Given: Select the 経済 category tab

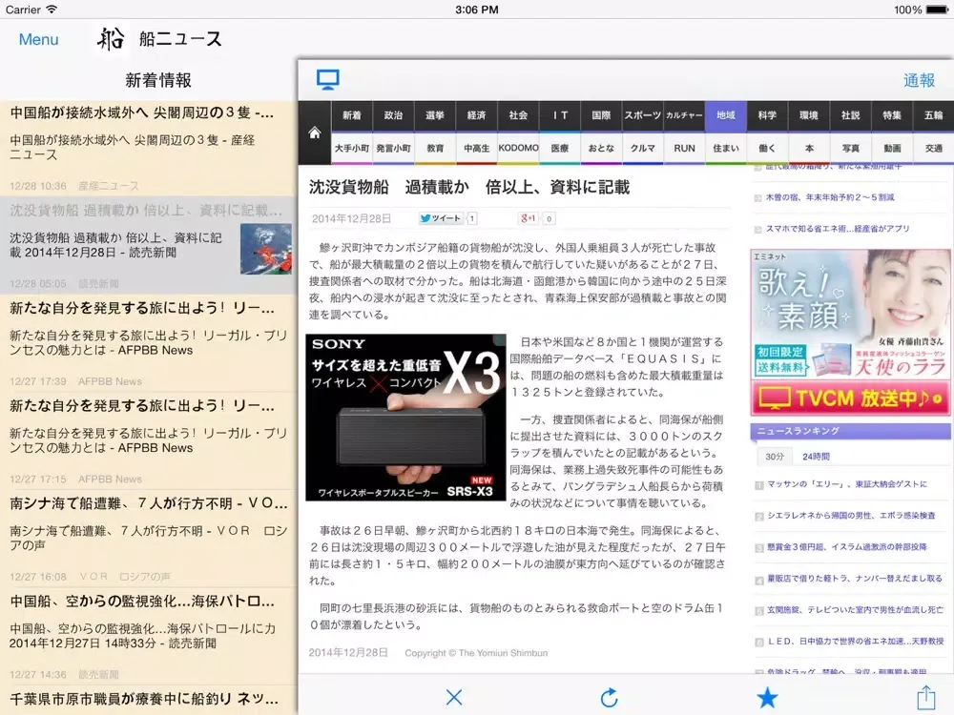Looking at the screenshot, I should point(476,115).
